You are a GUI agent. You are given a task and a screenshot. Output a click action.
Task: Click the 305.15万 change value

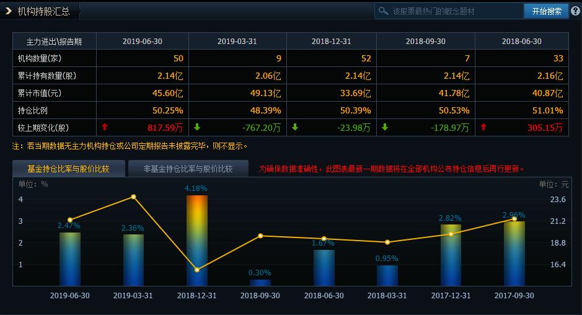click(x=545, y=128)
